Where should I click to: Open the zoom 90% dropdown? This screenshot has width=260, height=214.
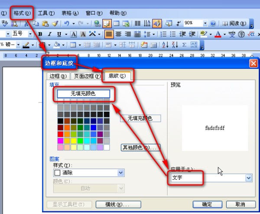point(205,23)
